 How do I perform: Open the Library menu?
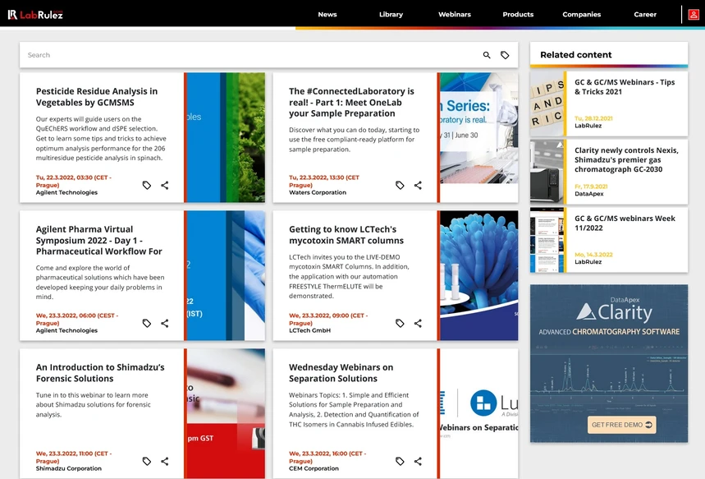tap(391, 15)
